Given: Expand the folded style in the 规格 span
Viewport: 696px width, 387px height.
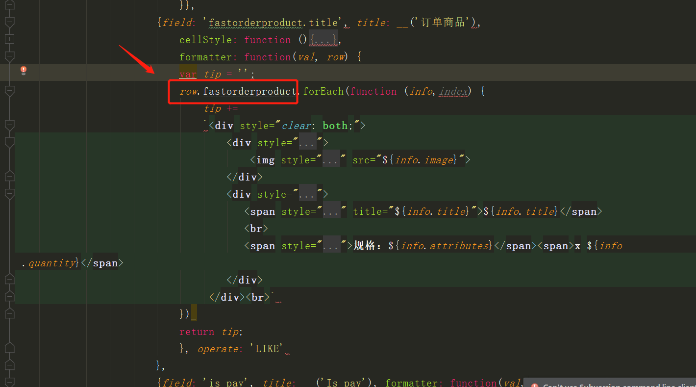Looking at the screenshot, I should (331, 245).
